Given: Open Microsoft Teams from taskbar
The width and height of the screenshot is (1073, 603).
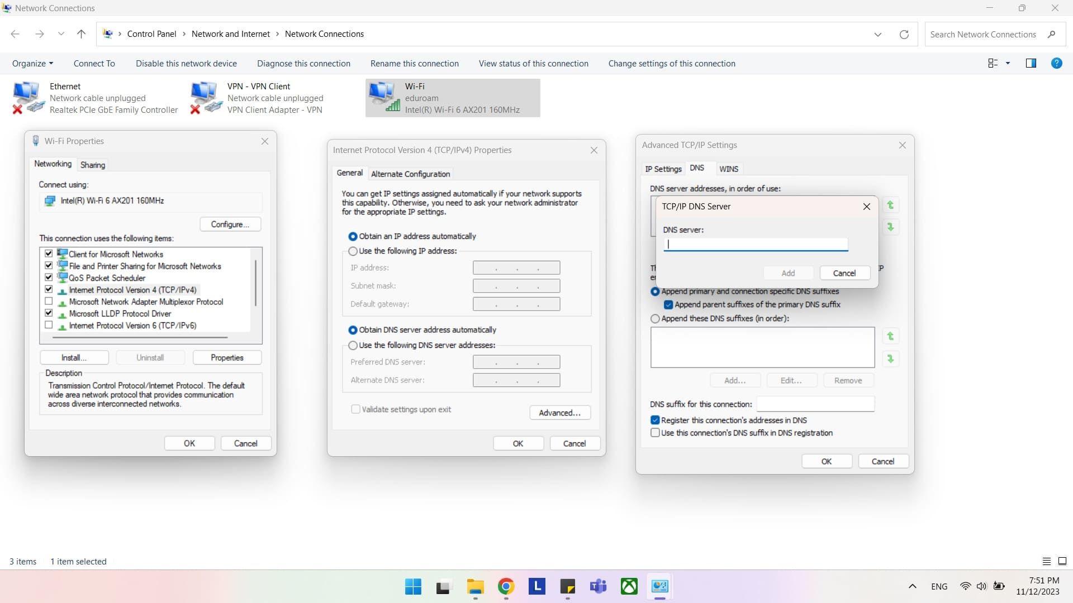Looking at the screenshot, I should [598, 586].
